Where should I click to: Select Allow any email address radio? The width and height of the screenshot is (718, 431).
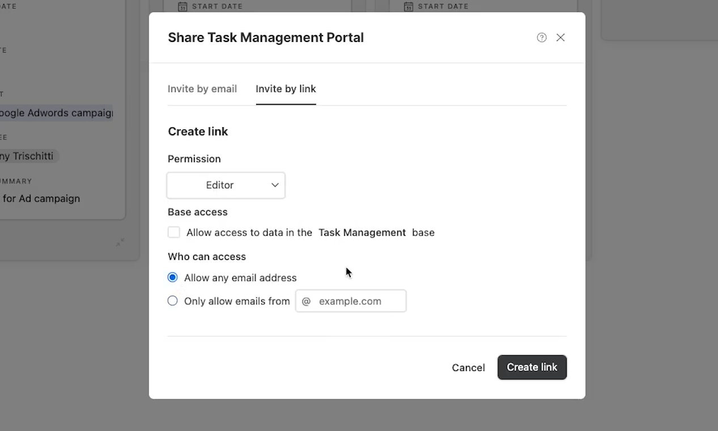pyautogui.click(x=173, y=278)
